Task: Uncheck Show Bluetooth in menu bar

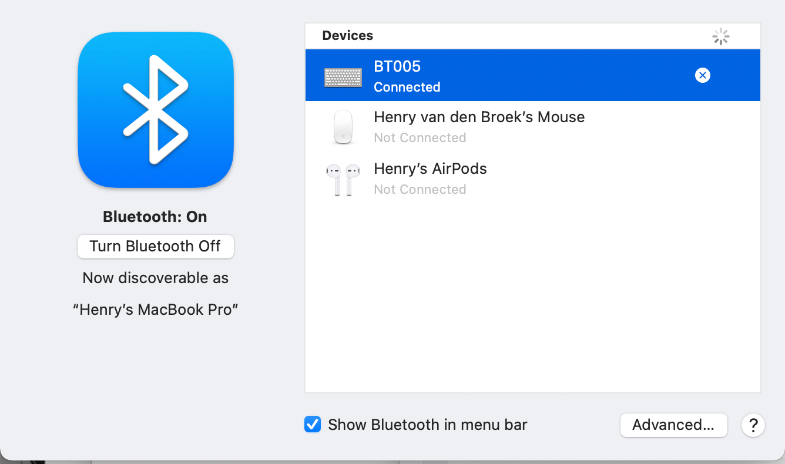Action: click(x=313, y=424)
